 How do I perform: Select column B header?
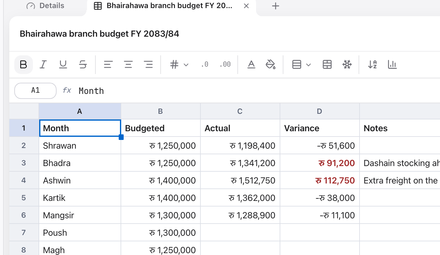[161, 111]
